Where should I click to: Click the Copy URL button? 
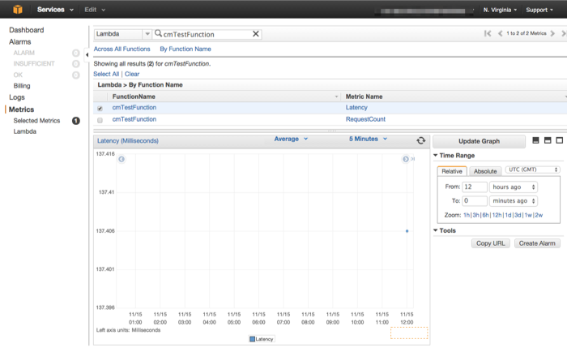pos(490,243)
